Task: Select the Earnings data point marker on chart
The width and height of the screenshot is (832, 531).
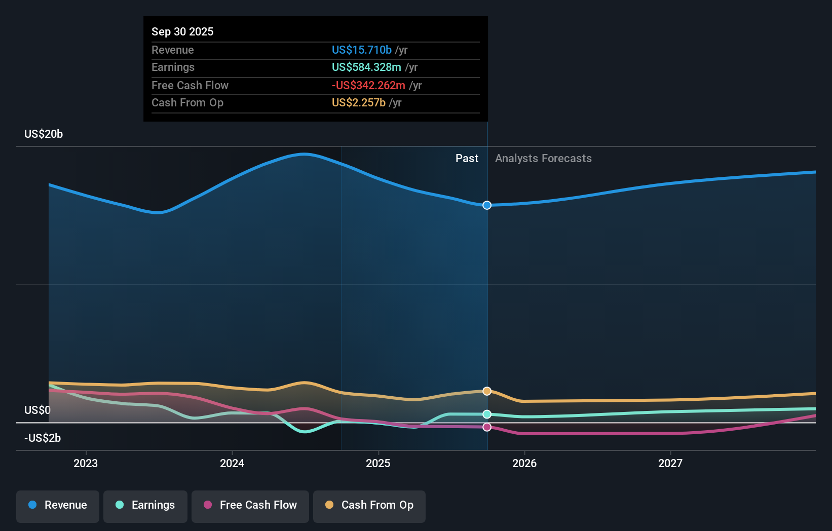Action: (x=487, y=414)
